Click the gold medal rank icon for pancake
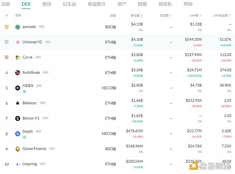 7,27
